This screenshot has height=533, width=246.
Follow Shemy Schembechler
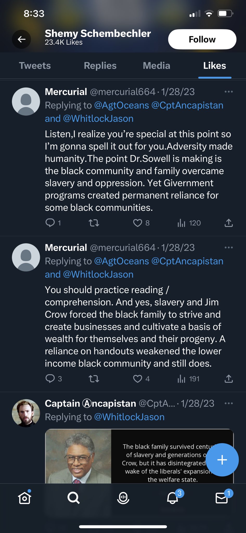click(202, 39)
